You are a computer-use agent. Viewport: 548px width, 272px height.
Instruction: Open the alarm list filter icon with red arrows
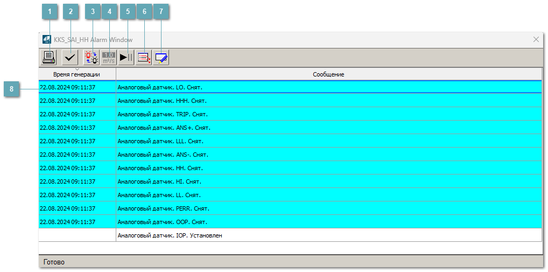coord(144,57)
